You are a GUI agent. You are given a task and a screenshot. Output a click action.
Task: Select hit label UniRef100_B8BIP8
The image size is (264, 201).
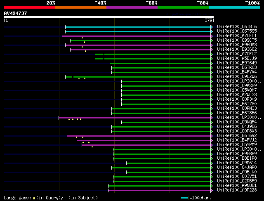coord(237,158)
